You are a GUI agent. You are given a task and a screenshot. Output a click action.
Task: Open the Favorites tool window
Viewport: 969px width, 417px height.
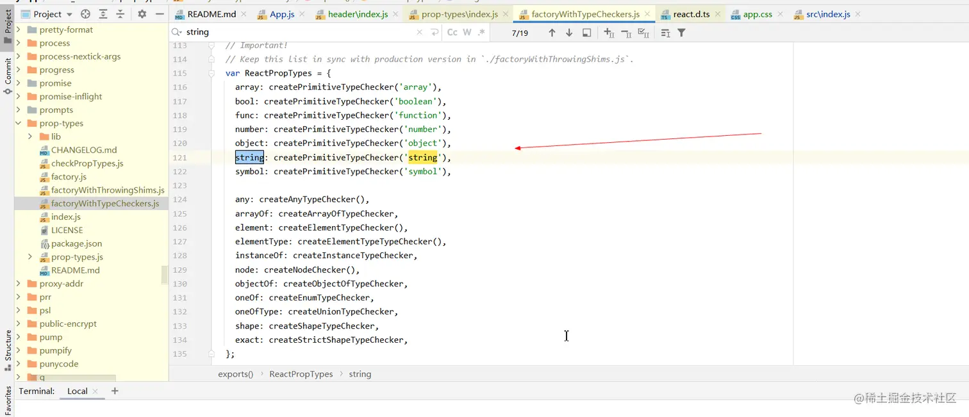pyautogui.click(x=8, y=400)
